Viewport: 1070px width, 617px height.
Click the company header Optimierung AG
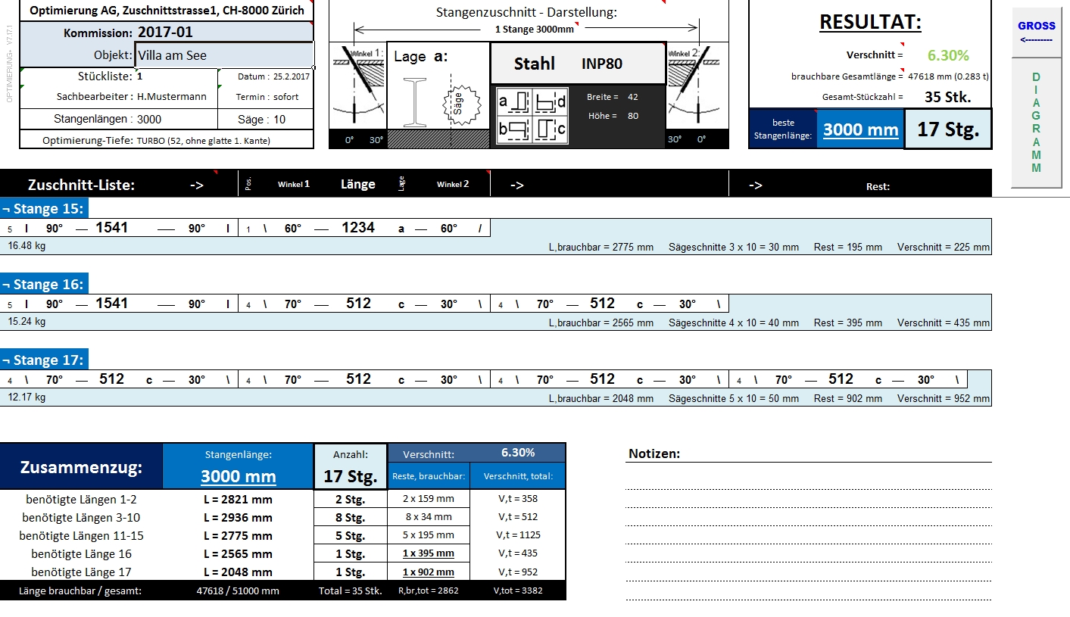167,11
